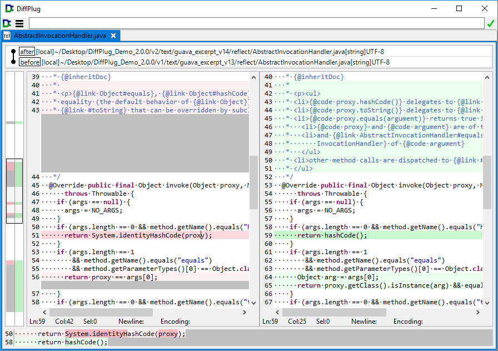Click left pane horizontal scrollbar thumb
498x351 pixels.
tap(101, 312)
